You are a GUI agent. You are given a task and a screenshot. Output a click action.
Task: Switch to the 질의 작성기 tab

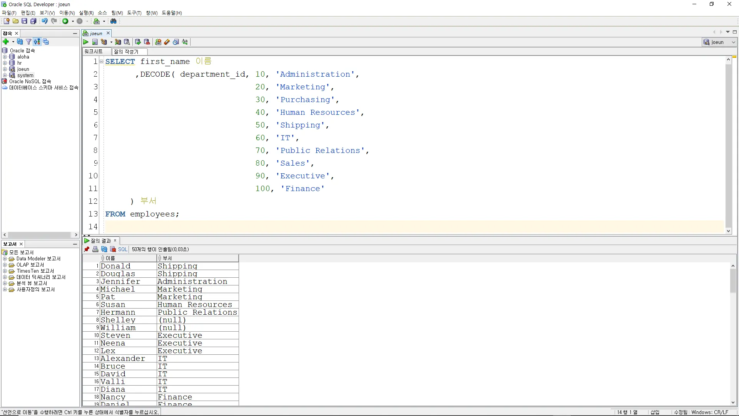point(126,51)
